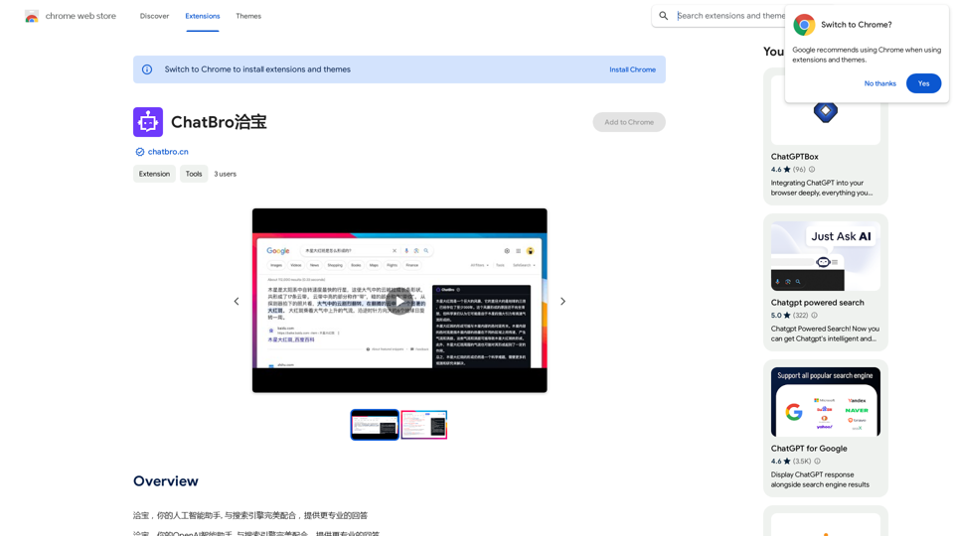Click the ChatBro robot extension icon

tap(148, 122)
